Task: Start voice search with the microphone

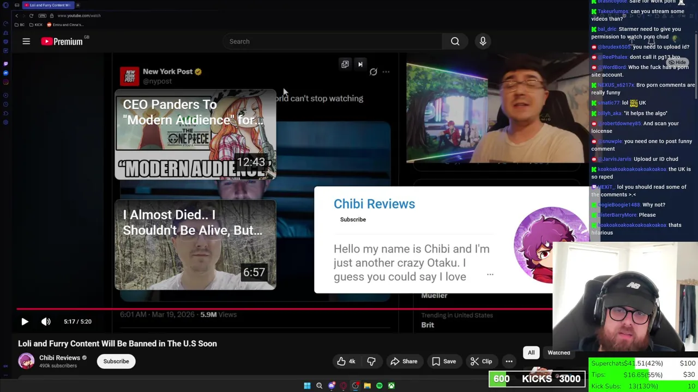Action: [x=483, y=41]
